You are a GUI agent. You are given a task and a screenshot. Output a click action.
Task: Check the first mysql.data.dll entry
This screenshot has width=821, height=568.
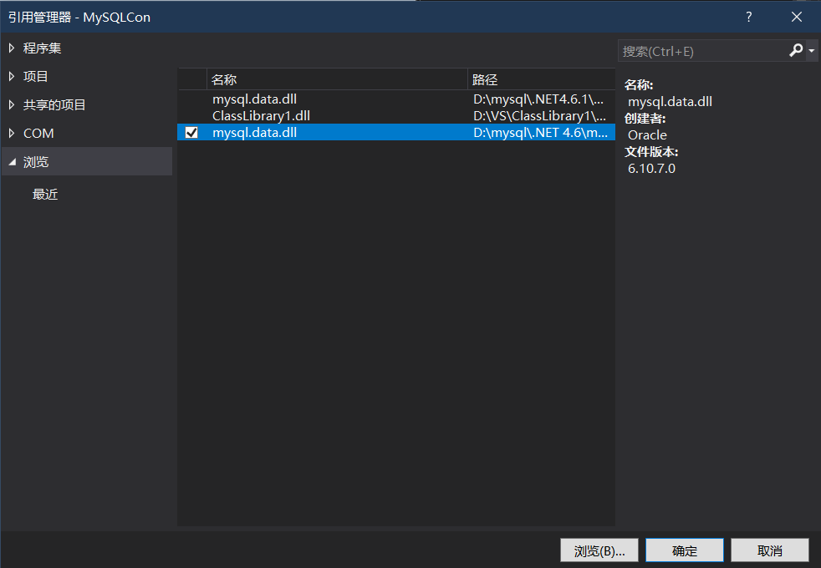(191, 99)
